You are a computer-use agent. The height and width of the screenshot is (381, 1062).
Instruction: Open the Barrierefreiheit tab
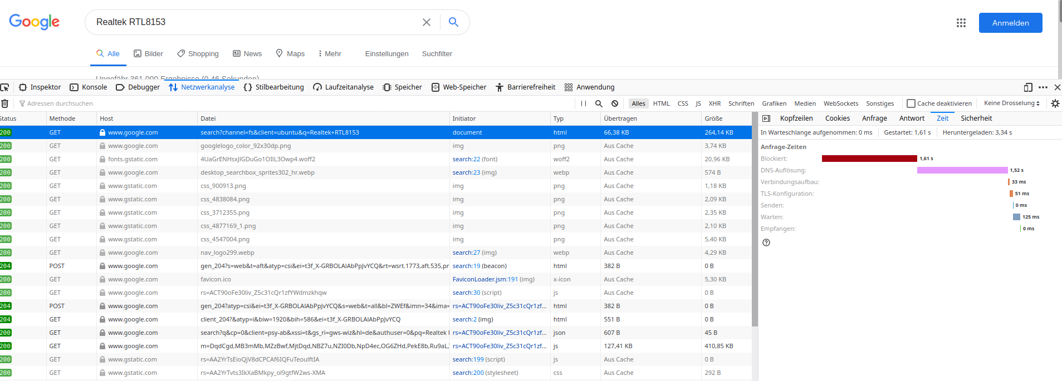pyautogui.click(x=525, y=87)
